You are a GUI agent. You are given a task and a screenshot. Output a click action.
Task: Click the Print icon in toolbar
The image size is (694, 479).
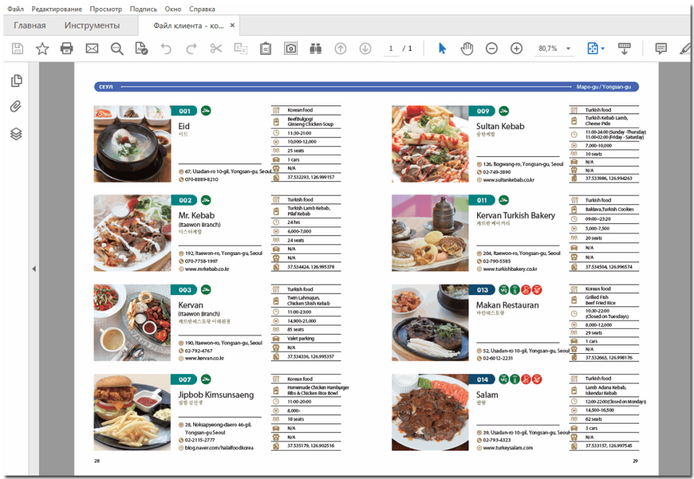pyautogui.click(x=66, y=49)
